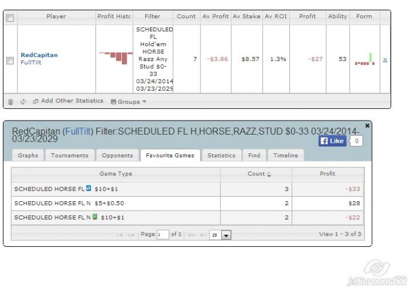Tick the select-all checkbox in header
This screenshot has height=289, width=410.
pyautogui.click(x=10, y=18)
